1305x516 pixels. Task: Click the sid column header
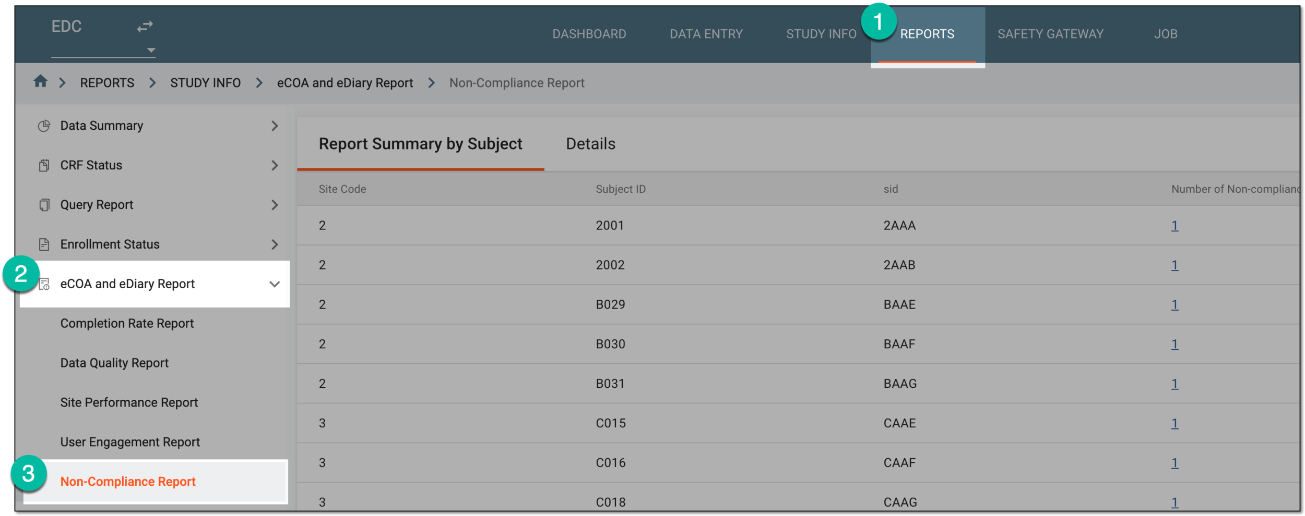click(x=891, y=189)
